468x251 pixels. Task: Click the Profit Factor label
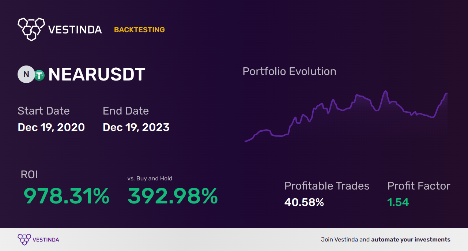tap(419, 186)
